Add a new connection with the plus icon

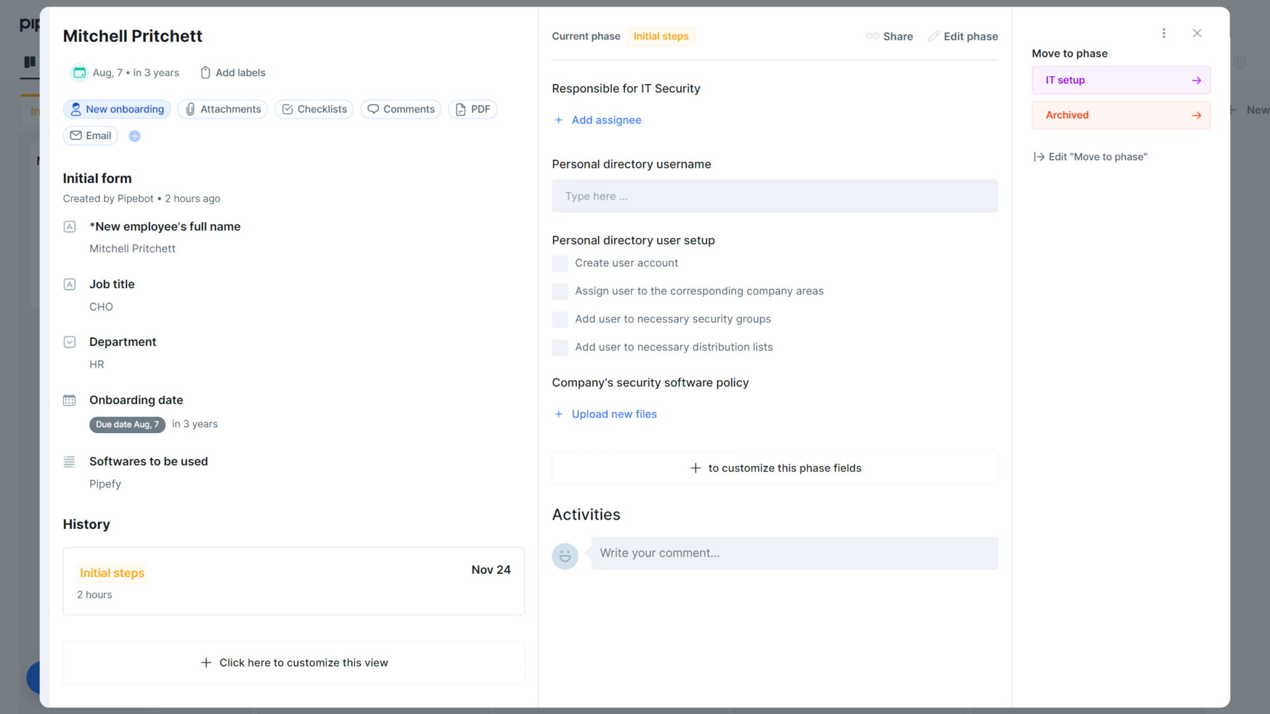click(134, 136)
